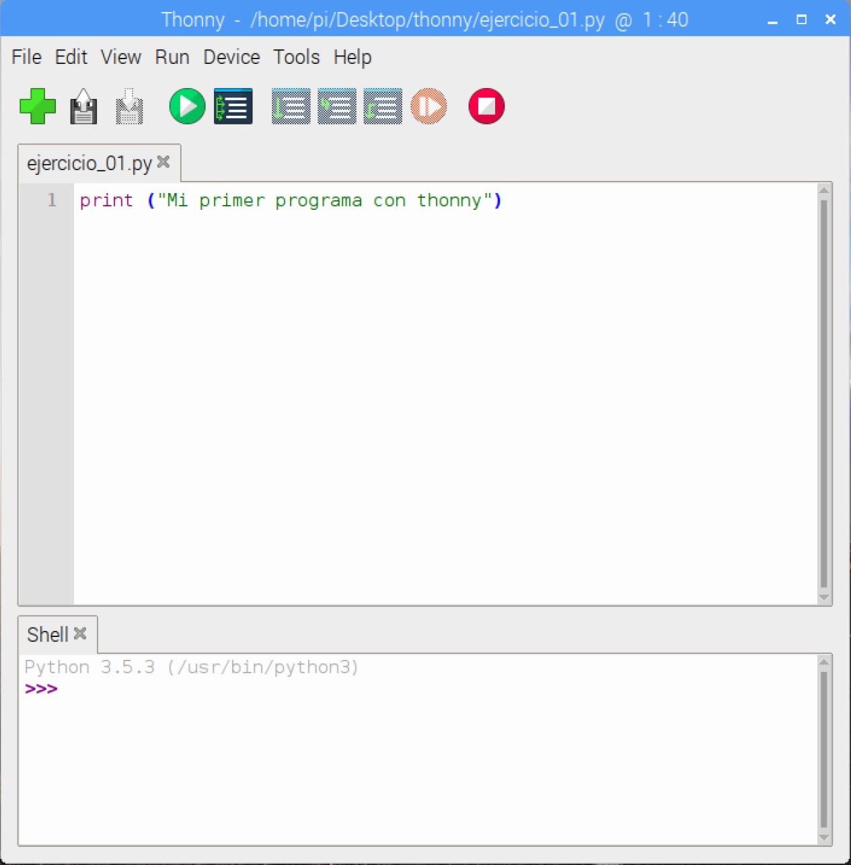851x865 pixels.
Task: Click the Save file floppy icon
Action: [129, 106]
